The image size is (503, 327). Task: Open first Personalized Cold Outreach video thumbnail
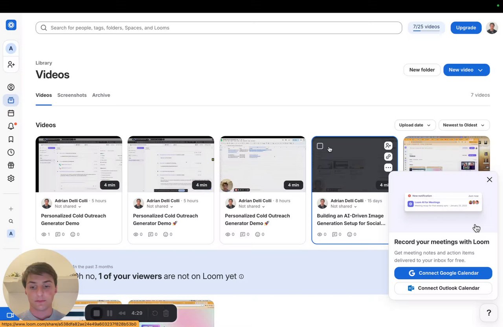click(x=79, y=164)
